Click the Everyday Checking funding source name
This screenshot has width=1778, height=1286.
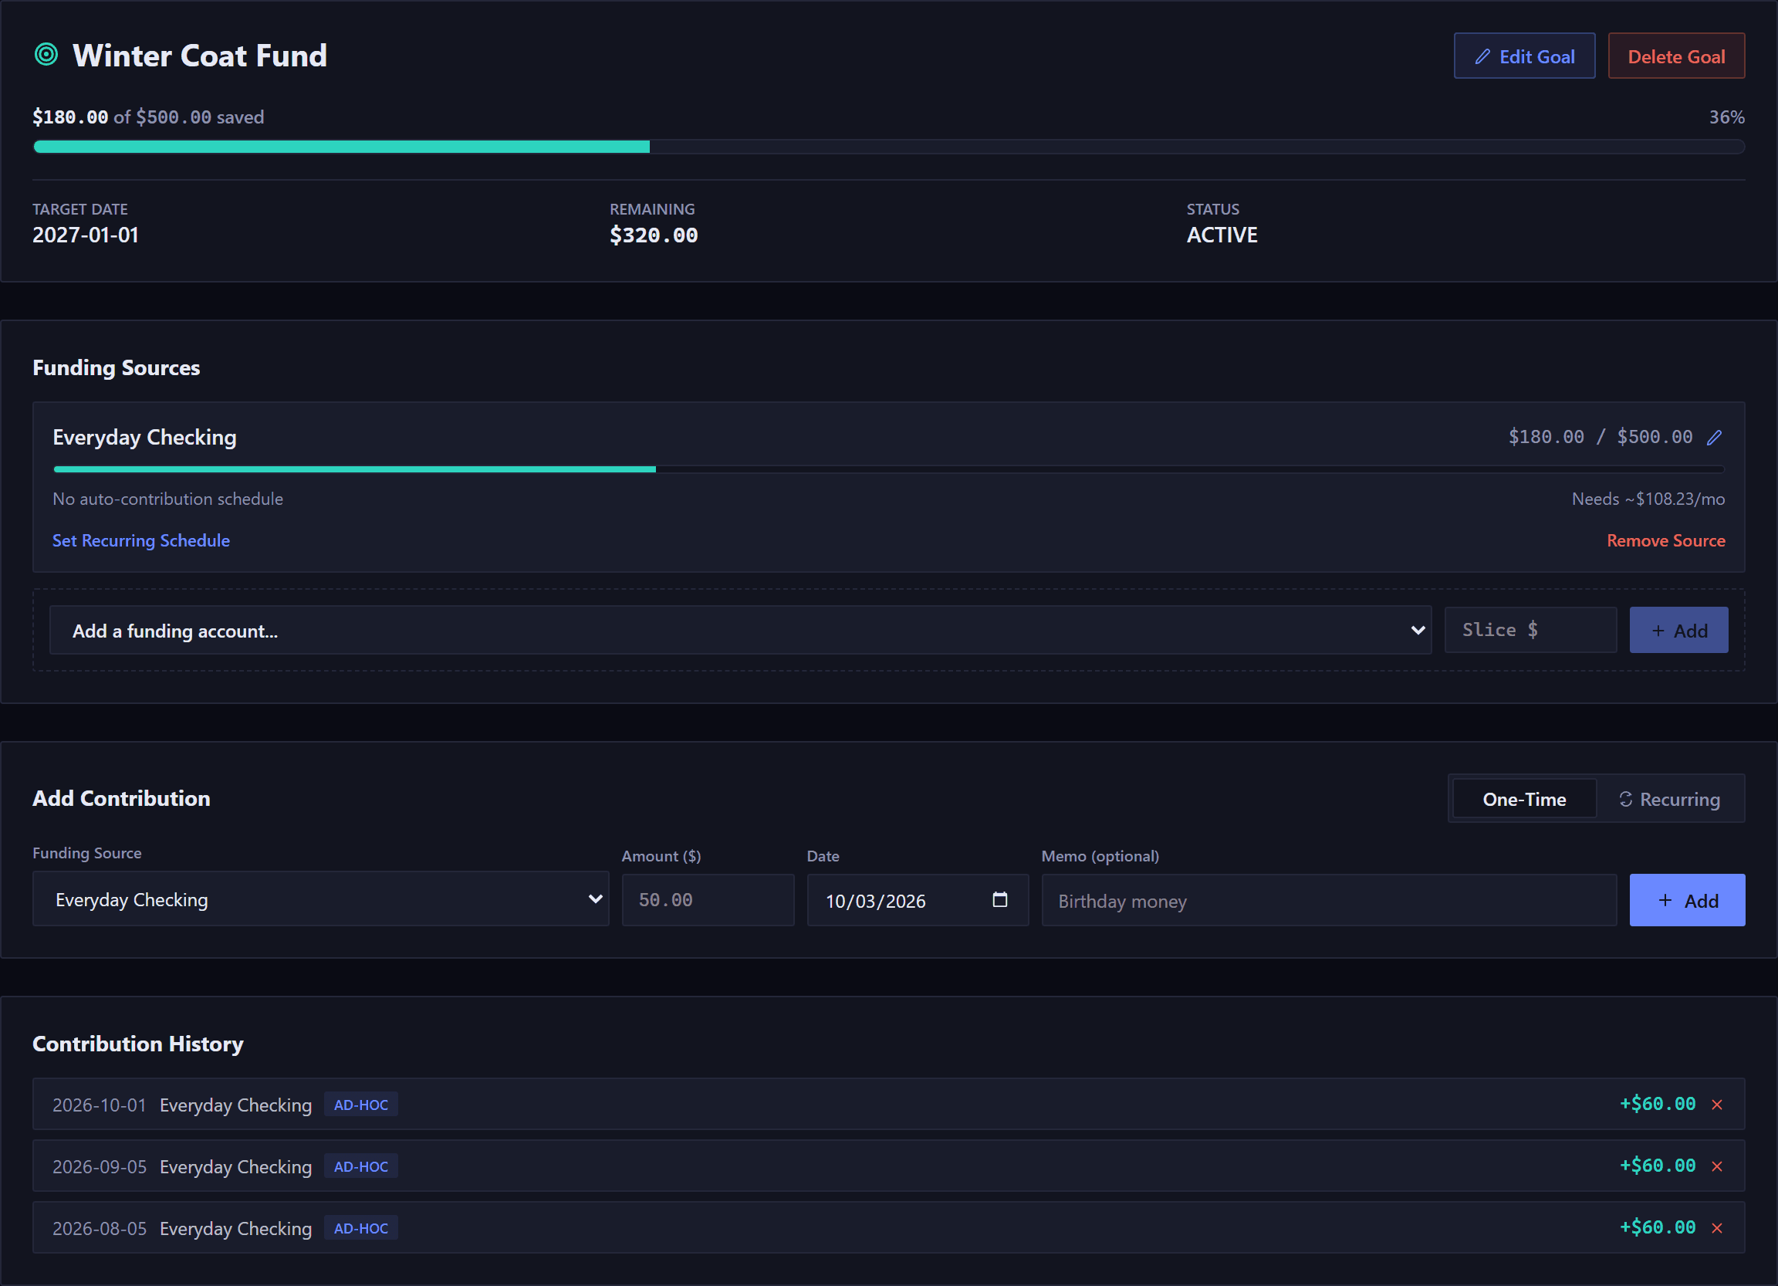(x=144, y=437)
